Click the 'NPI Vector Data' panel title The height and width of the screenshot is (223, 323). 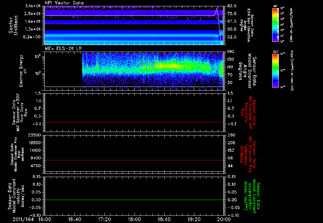64,3
